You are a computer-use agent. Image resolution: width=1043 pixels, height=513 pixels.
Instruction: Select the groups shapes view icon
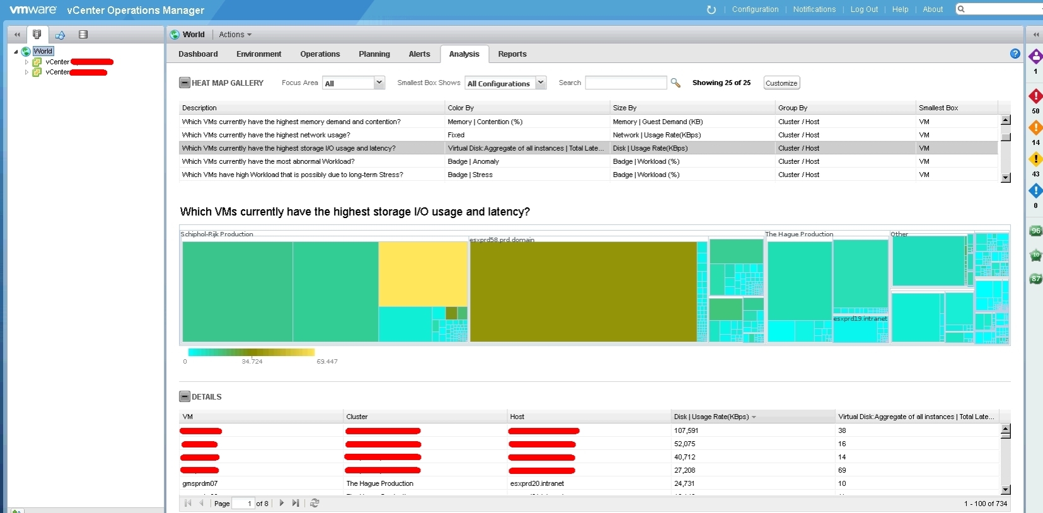[x=60, y=35]
